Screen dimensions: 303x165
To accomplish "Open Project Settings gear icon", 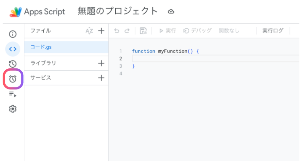I will pyautogui.click(x=12, y=109).
